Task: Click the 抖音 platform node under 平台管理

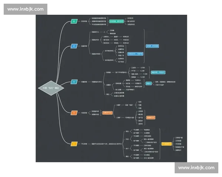Action: [x=127, y=139]
